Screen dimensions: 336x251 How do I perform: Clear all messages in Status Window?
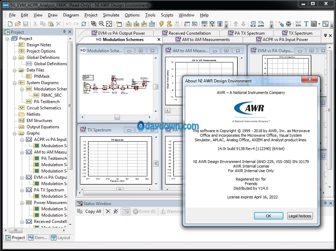116,211
